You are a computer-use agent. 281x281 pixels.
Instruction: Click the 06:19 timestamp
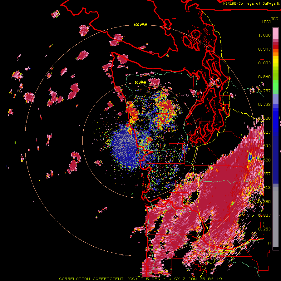pos(216,279)
